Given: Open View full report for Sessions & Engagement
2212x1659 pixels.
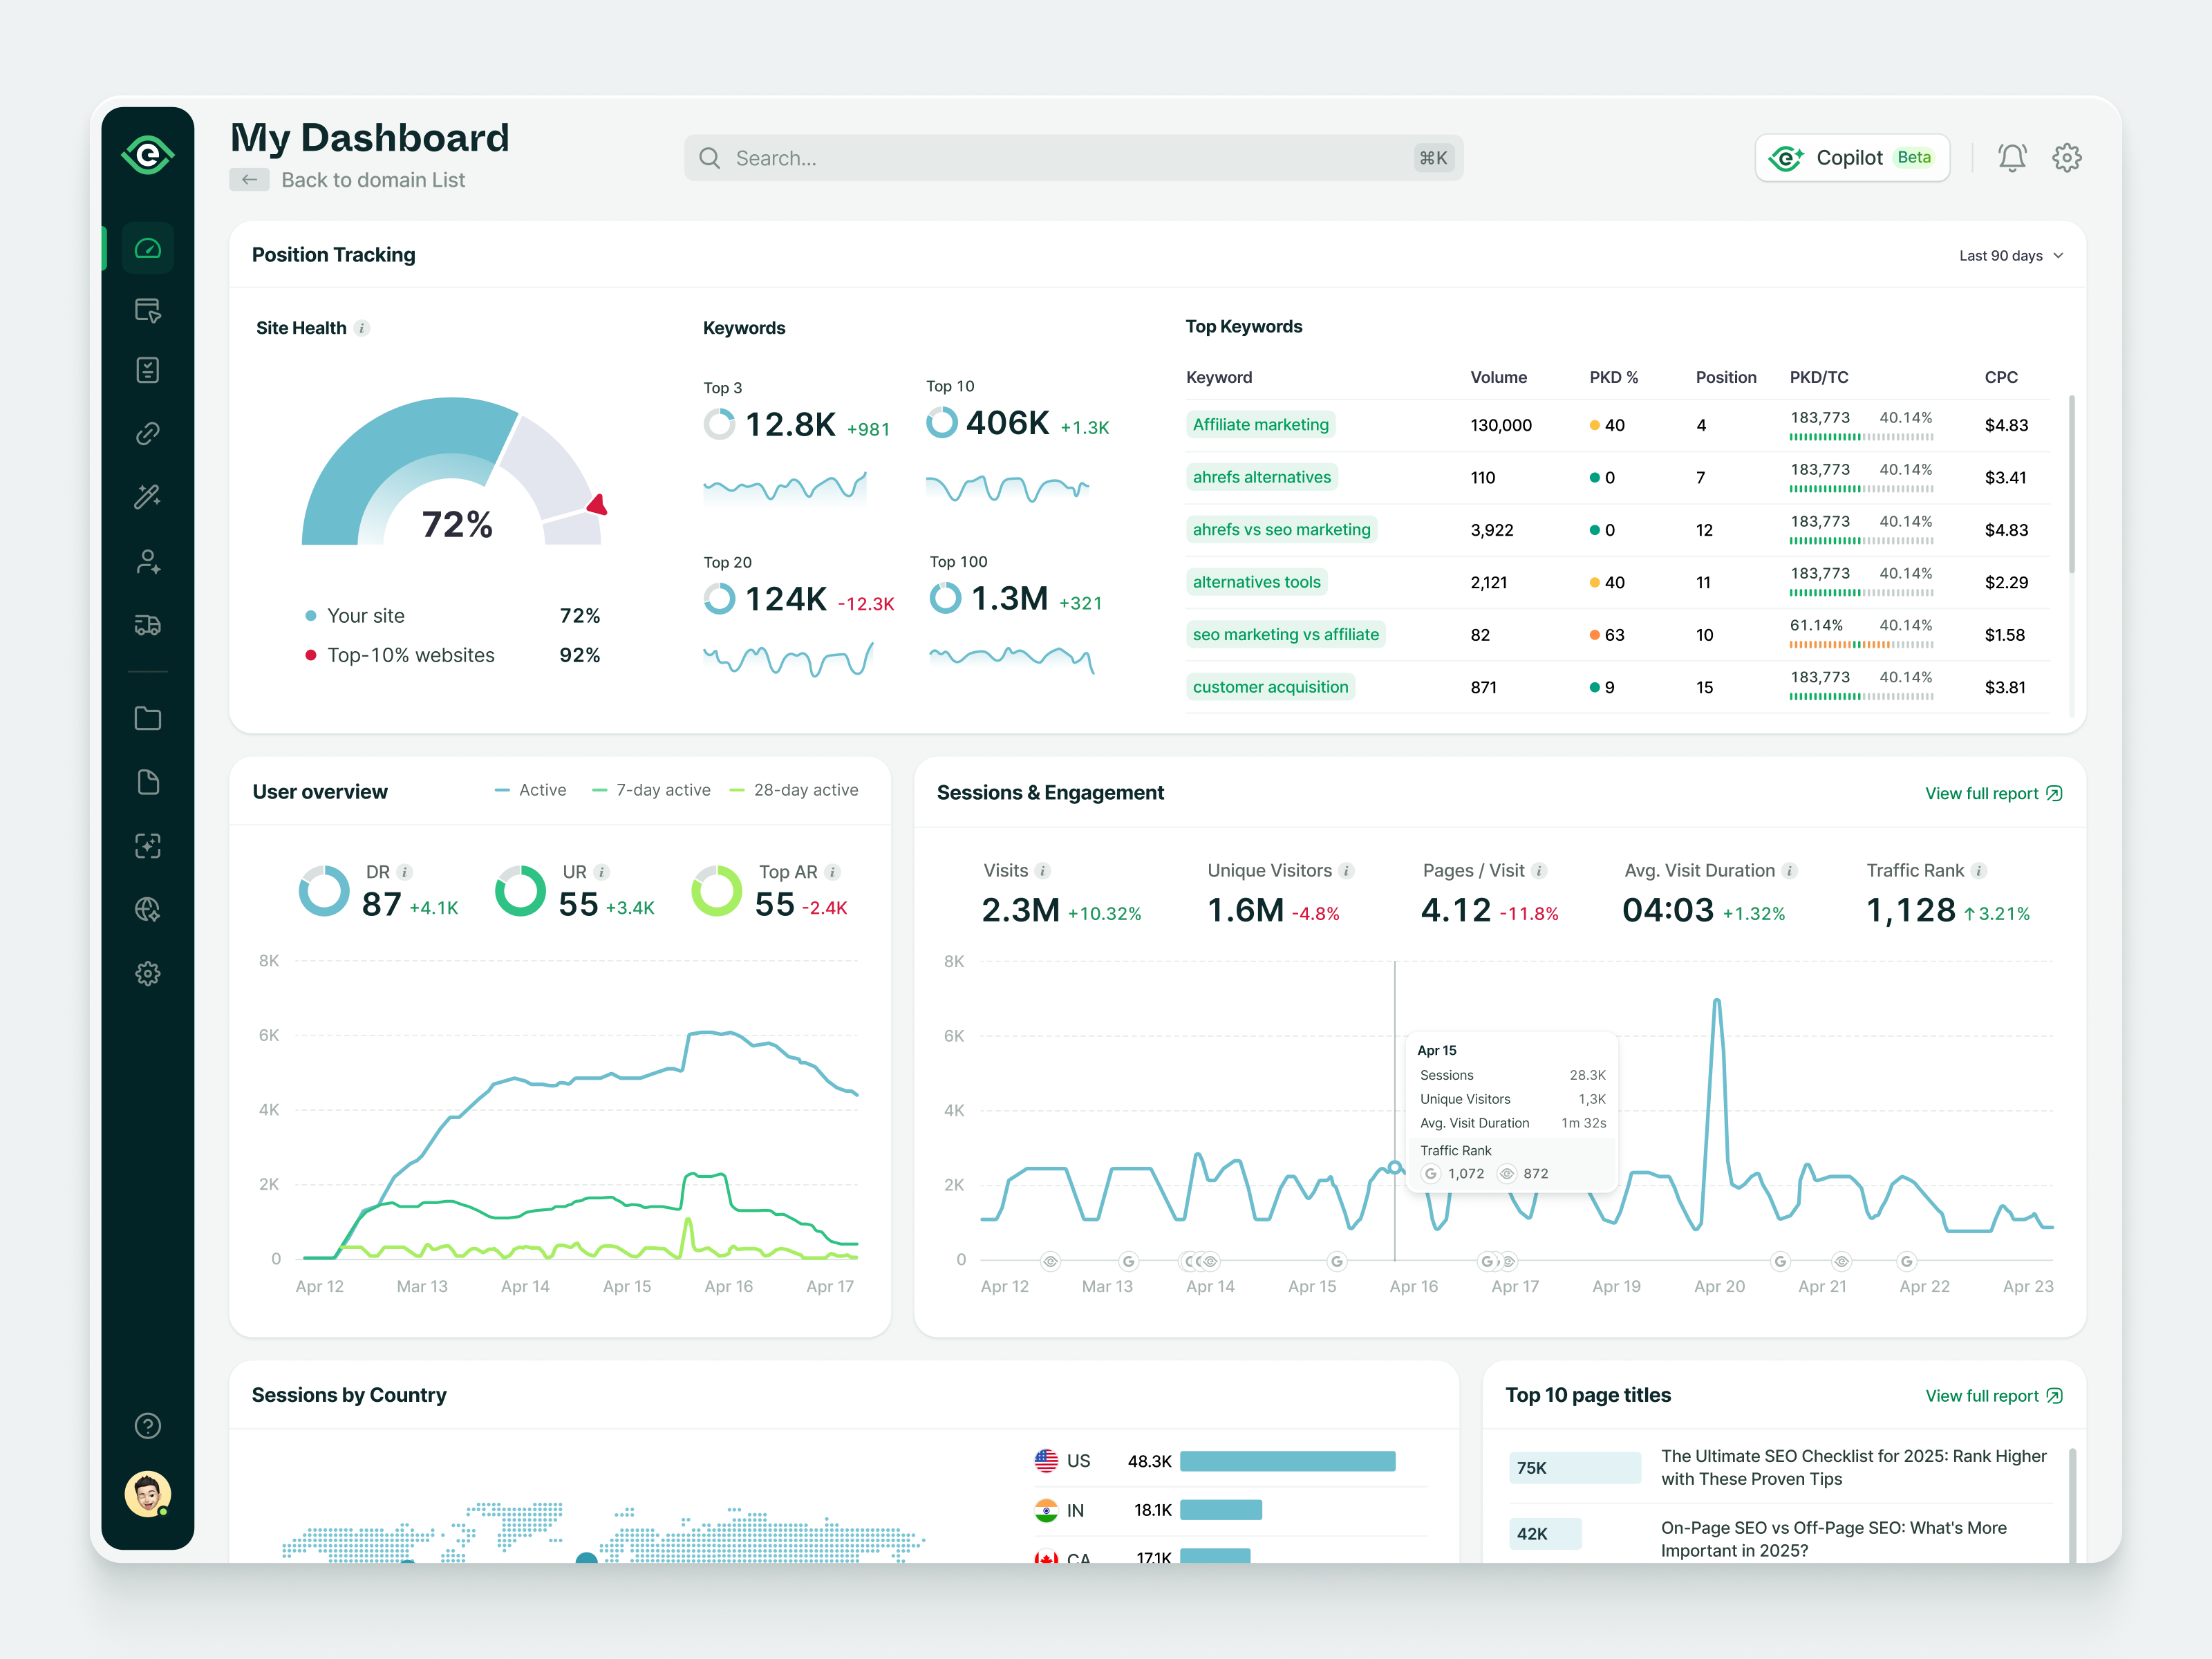Looking at the screenshot, I should point(1993,792).
